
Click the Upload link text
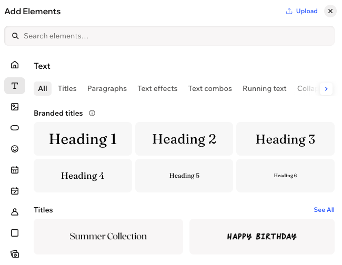click(x=307, y=11)
